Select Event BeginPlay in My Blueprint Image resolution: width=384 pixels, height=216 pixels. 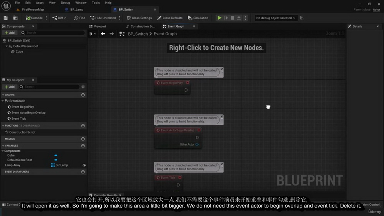pos(23,107)
